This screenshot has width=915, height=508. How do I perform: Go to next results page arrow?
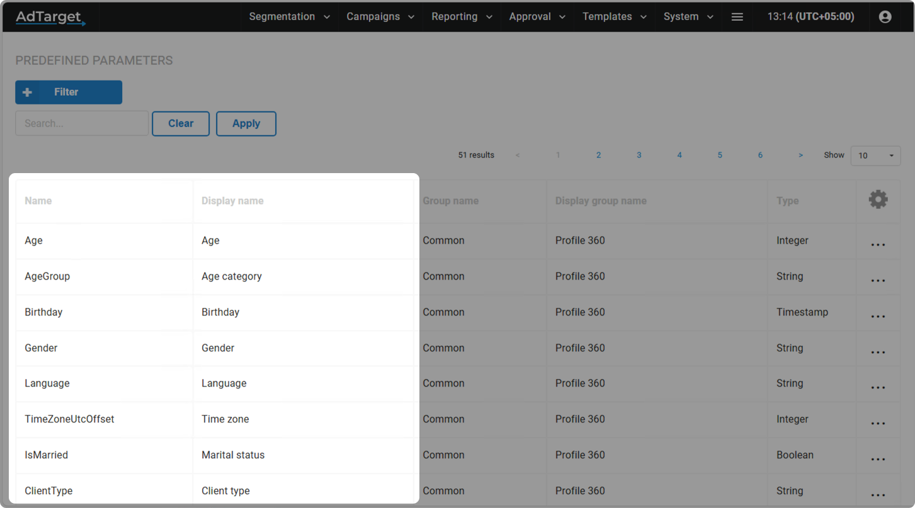[x=800, y=155]
